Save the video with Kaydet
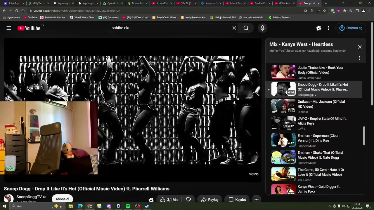Viewport: 374px width, 210px height. tap(237, 200)
